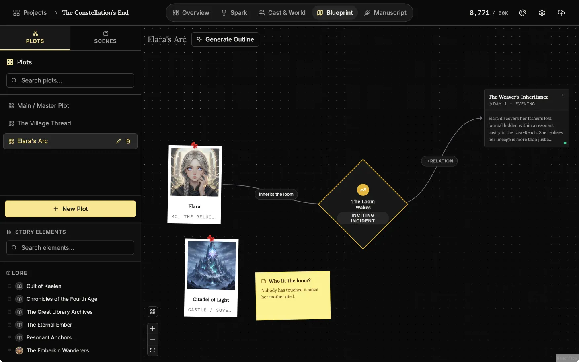Viewport: 579px width, 362px height.
Task: Click the 'Who lit the loom?' sticky note
Action: [293, 296]
